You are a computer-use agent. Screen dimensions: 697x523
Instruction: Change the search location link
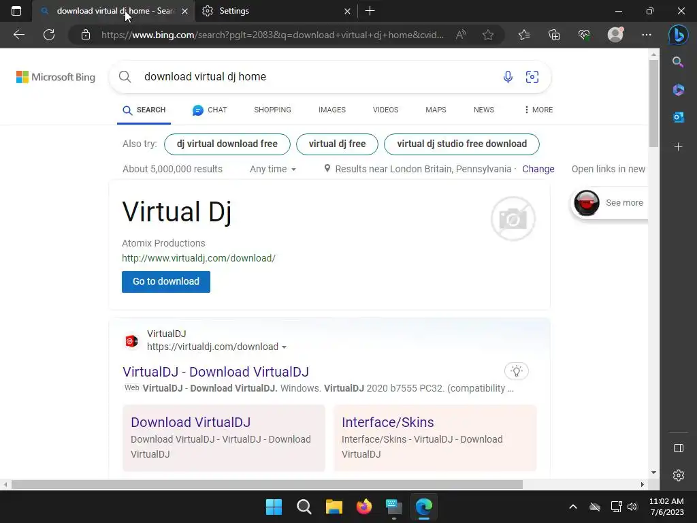click(x=538, y=169)
